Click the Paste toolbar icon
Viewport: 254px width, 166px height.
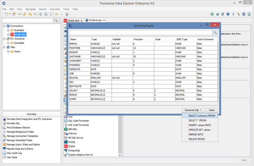point(51,14)
